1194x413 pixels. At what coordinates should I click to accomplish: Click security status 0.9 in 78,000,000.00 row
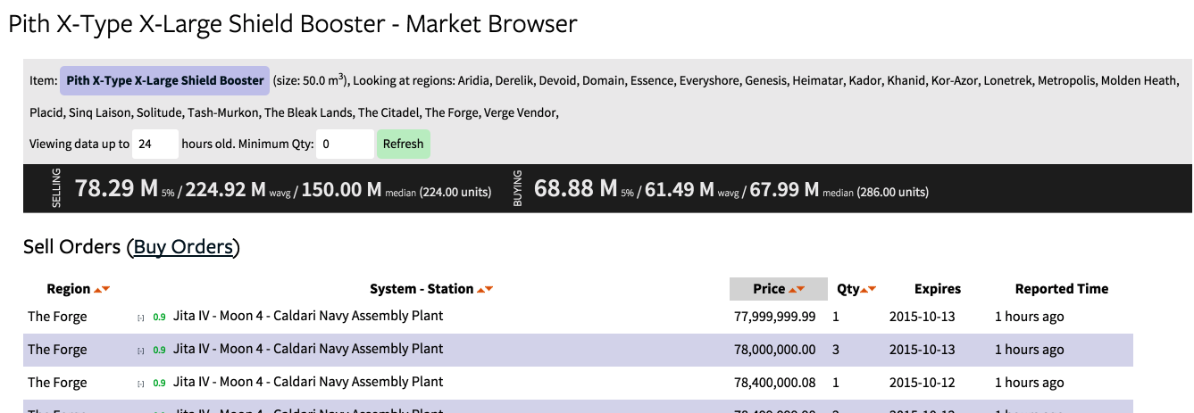(x=160, y=351)
